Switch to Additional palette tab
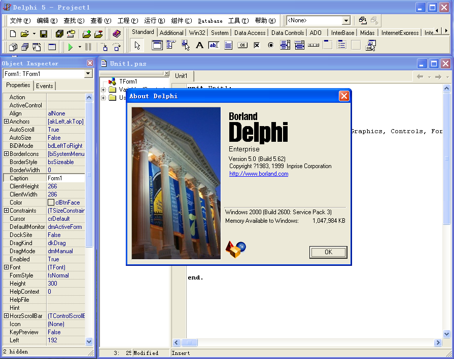The image size is (454, 359). click(171, 33)
